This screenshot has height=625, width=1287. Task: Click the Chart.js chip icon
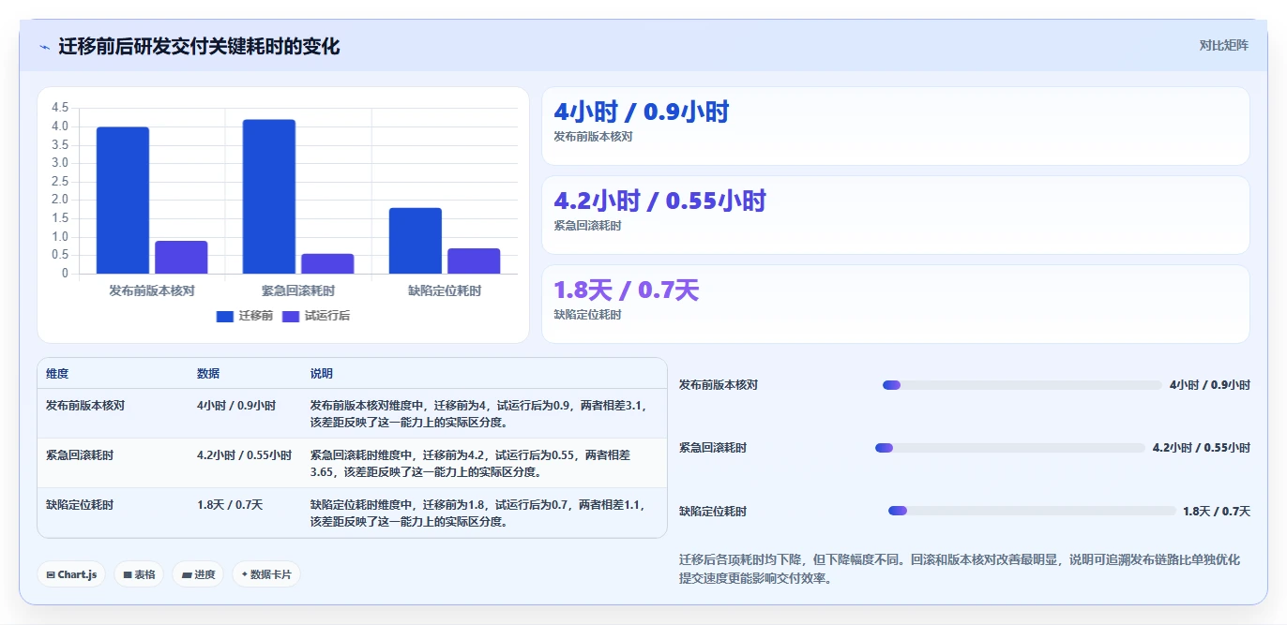[50, 575]
